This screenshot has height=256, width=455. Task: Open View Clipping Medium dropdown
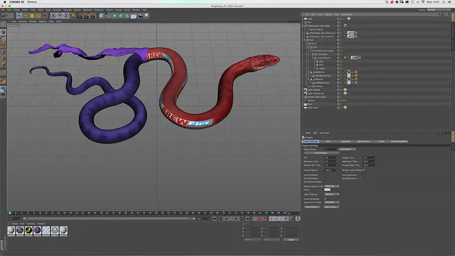[x=332, y=194]
